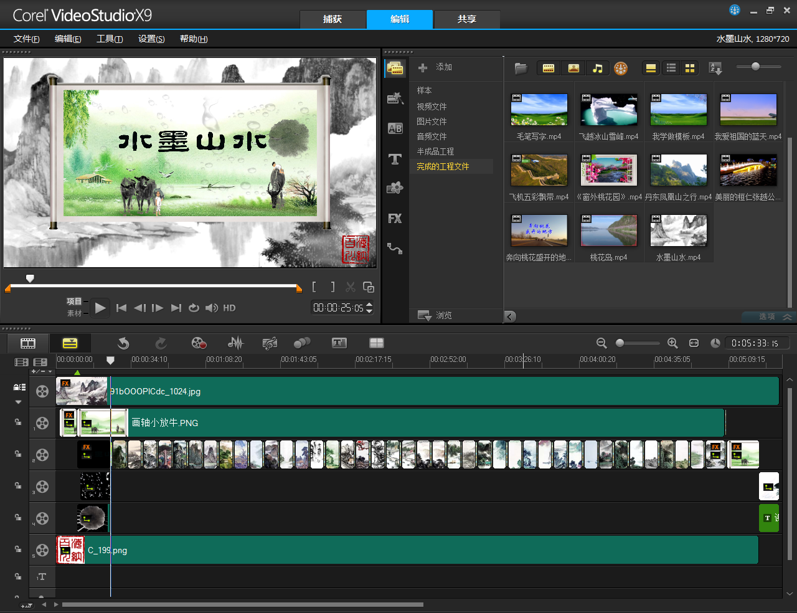Viewport: 797px width, 613px height.
Task: Expand the track +/- dropdown
Action: [42, 371]
